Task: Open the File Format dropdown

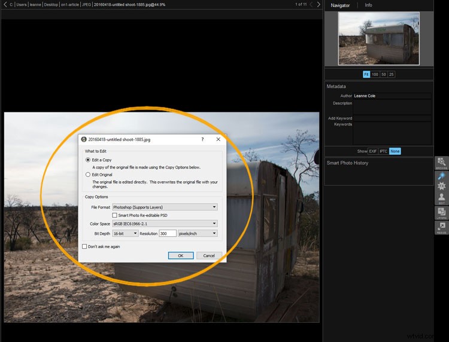Action: (165, 207)
